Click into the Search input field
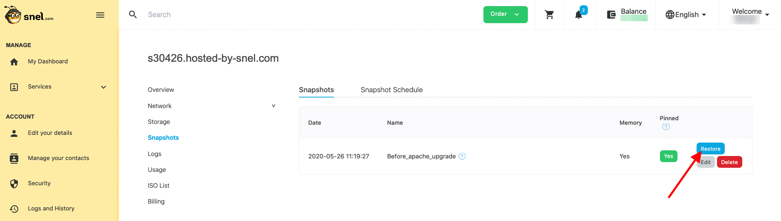Image resolution: width=781 pixels, height=221 pixels. (285, 15)
